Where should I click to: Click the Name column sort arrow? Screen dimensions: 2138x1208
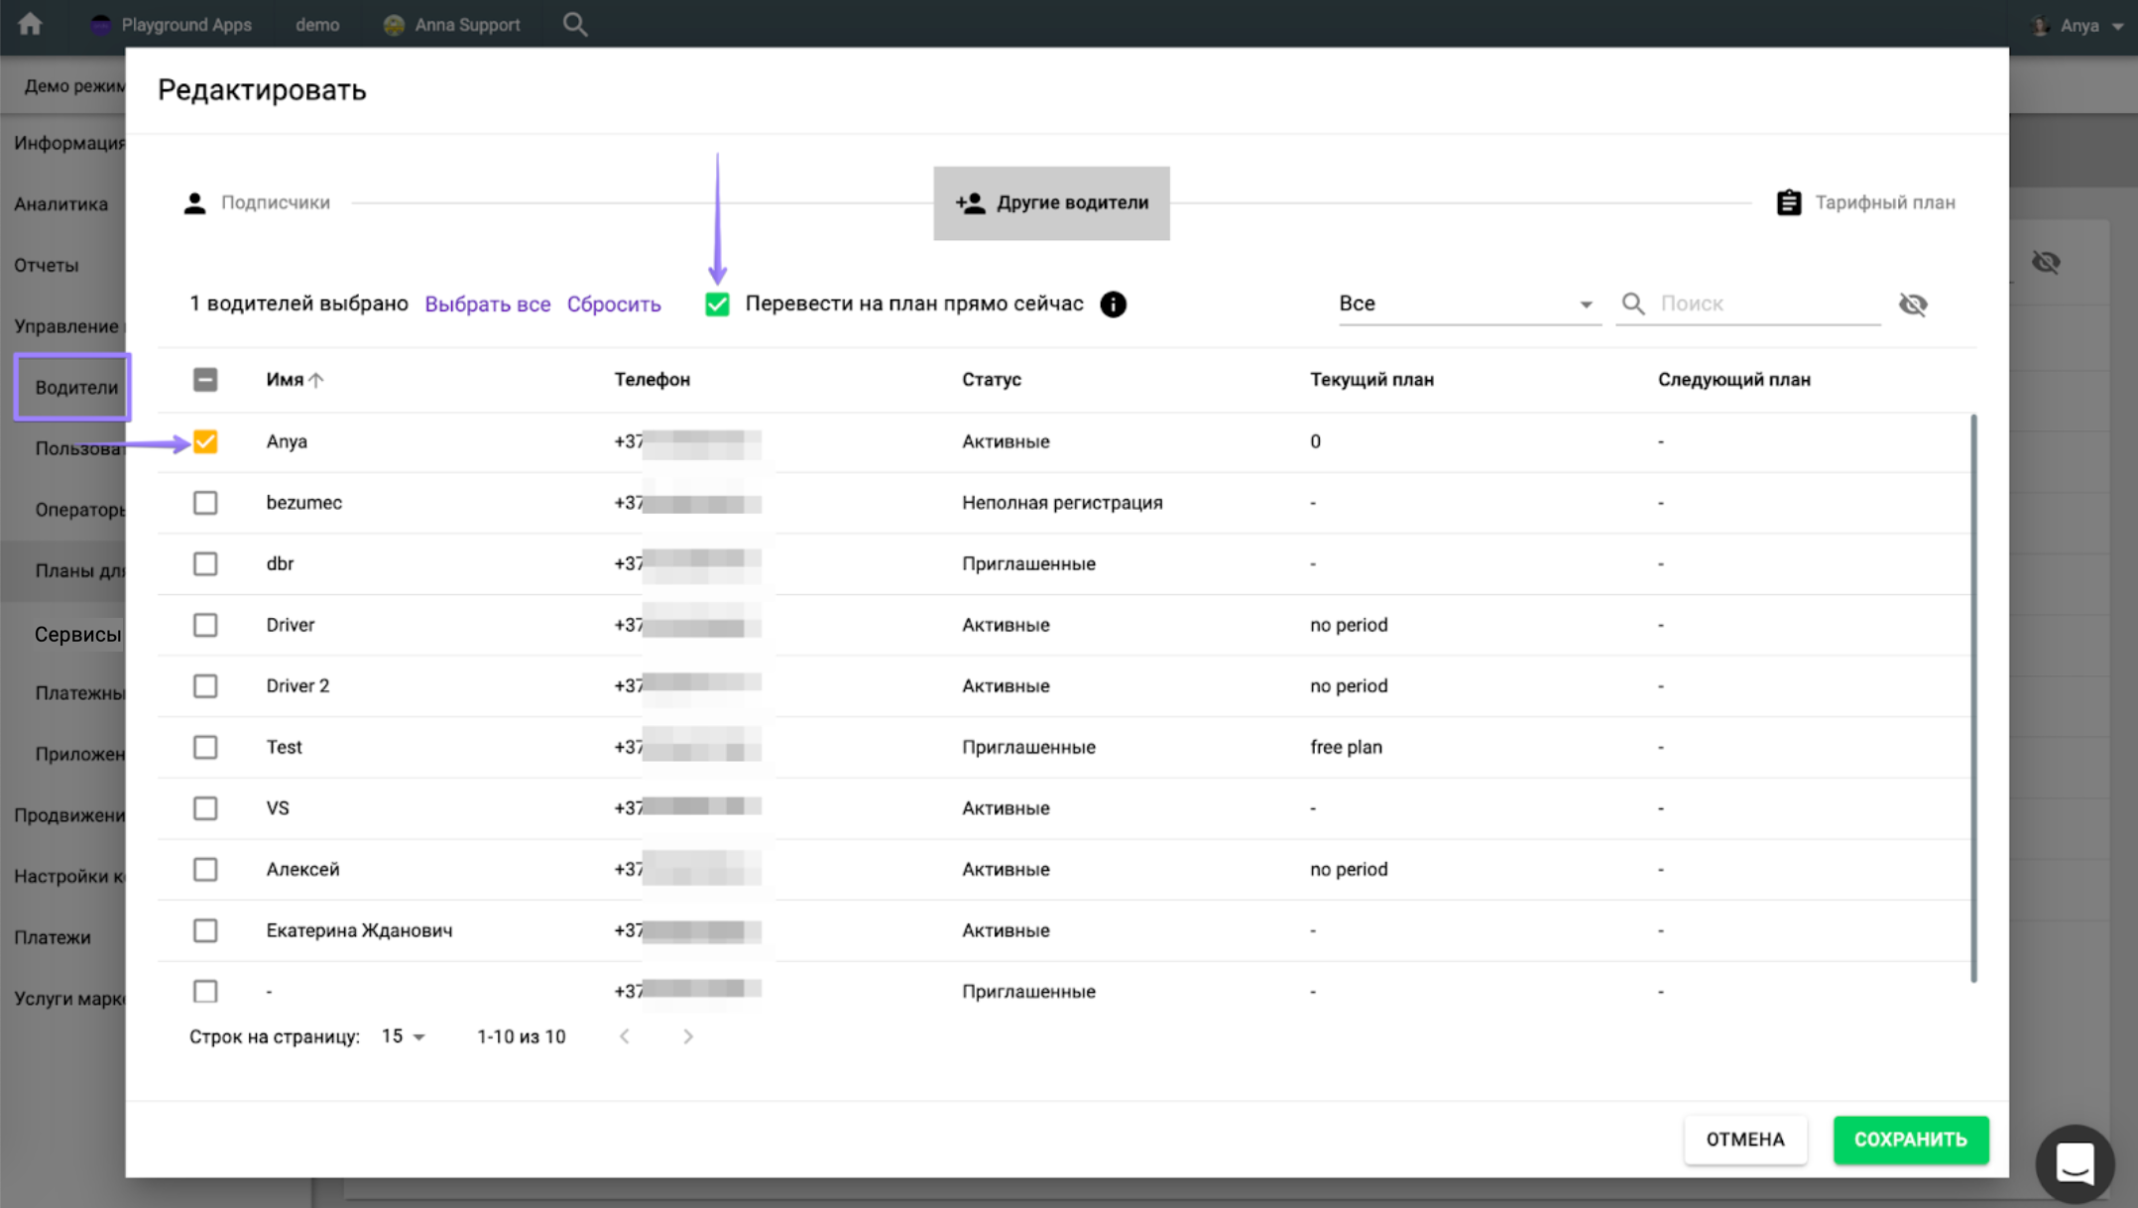(x=316, y=380)
